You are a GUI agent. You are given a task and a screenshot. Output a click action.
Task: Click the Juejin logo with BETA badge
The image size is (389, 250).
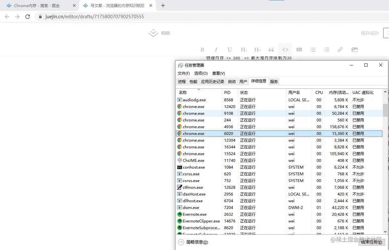coord(159,33)
